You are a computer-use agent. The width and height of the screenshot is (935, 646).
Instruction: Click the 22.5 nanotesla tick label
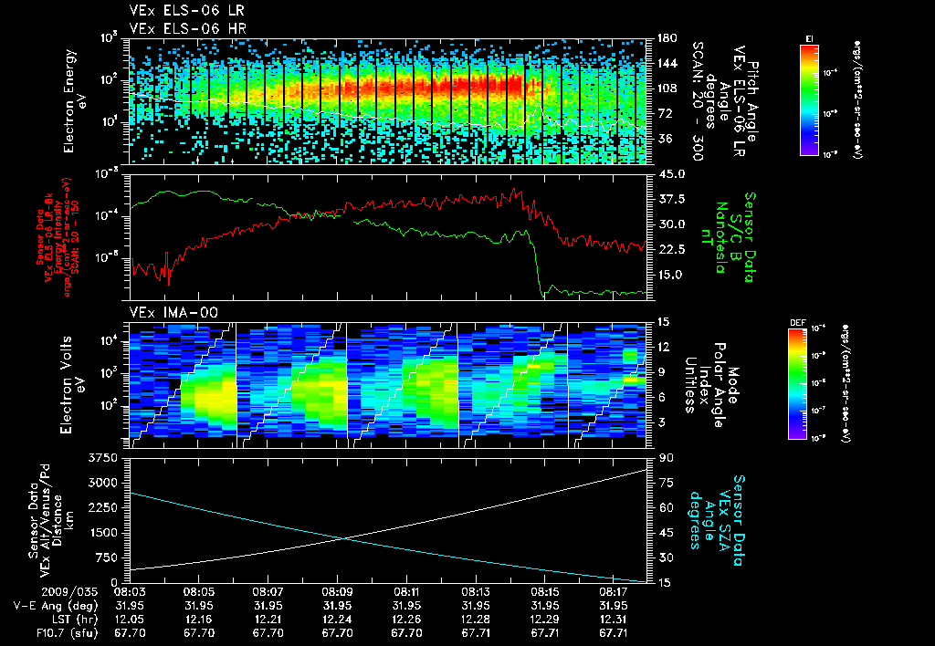pos(671,249)
